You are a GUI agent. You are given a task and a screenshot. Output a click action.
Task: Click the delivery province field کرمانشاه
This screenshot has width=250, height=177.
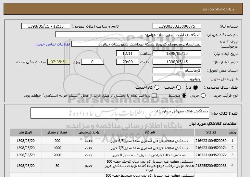coord(177,70)
